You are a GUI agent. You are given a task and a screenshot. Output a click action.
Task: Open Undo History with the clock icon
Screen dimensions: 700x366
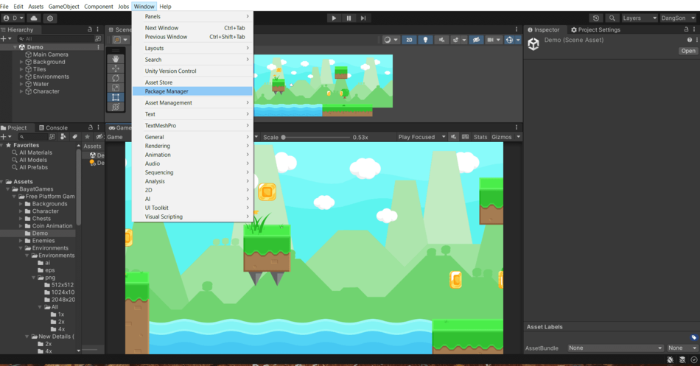[x=595, y=18]
